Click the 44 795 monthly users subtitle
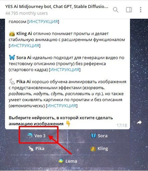Image resolution: width=148 pixels, height=171 pixels. (26, 13)
